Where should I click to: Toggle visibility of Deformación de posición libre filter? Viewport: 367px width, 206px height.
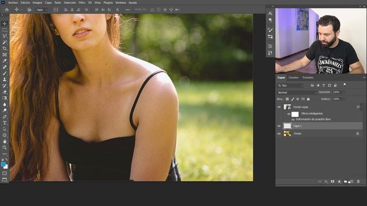point(293,120)
